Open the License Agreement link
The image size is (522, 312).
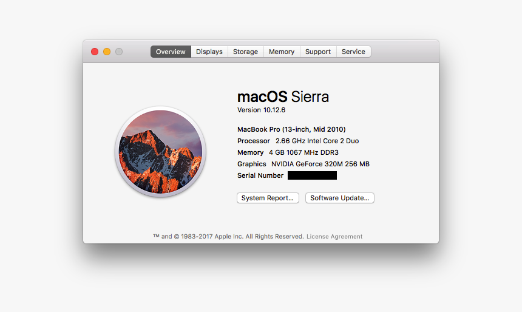[x=334, y=236]
